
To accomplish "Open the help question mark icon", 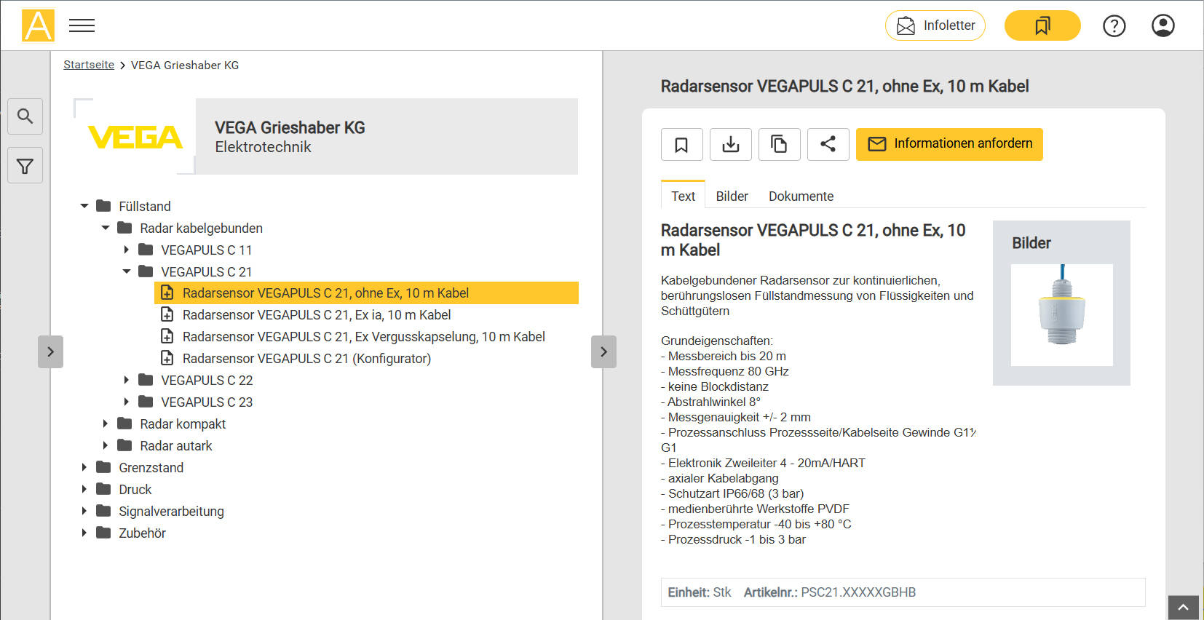I will pyautogui.click(x=1114, y=26).
